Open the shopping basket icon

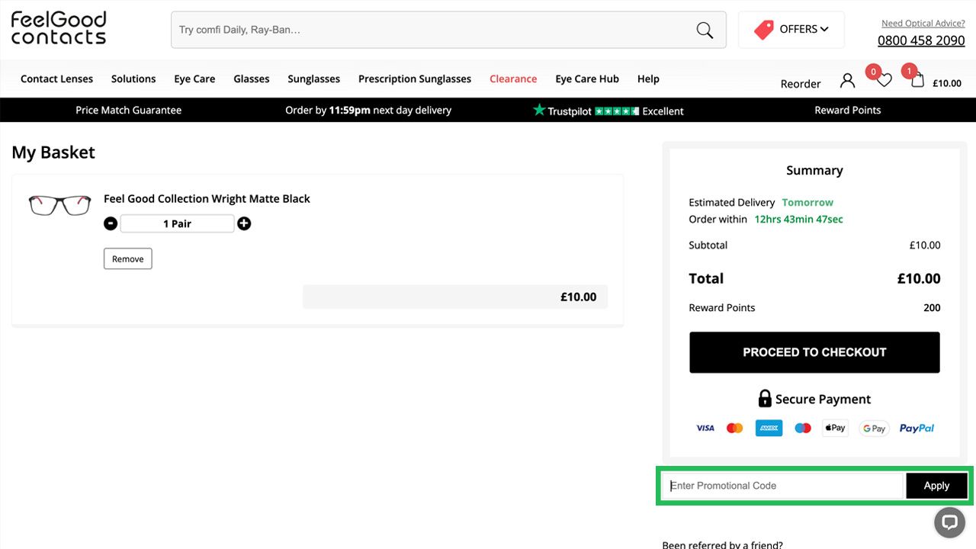917,80
